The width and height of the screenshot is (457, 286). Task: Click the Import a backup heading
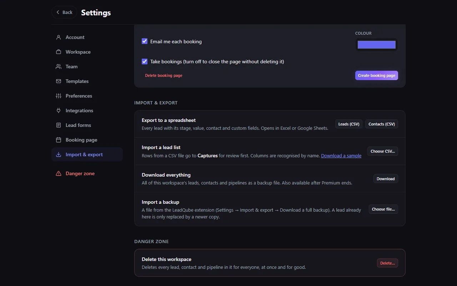(160, 202)
